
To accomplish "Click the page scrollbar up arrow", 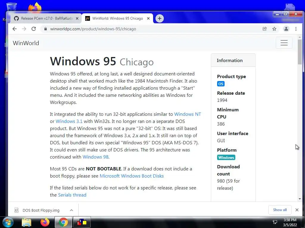I will [x=300, y=37].
